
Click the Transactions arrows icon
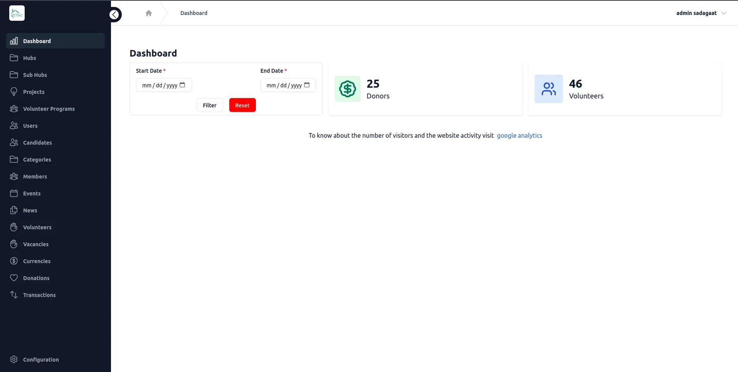click(x=14, y=295)
